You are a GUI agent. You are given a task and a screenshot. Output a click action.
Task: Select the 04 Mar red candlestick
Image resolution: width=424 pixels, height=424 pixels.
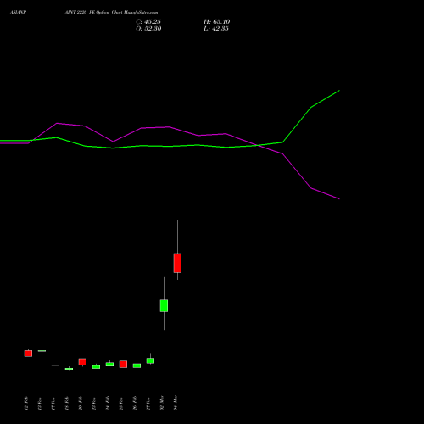(177, 263)
